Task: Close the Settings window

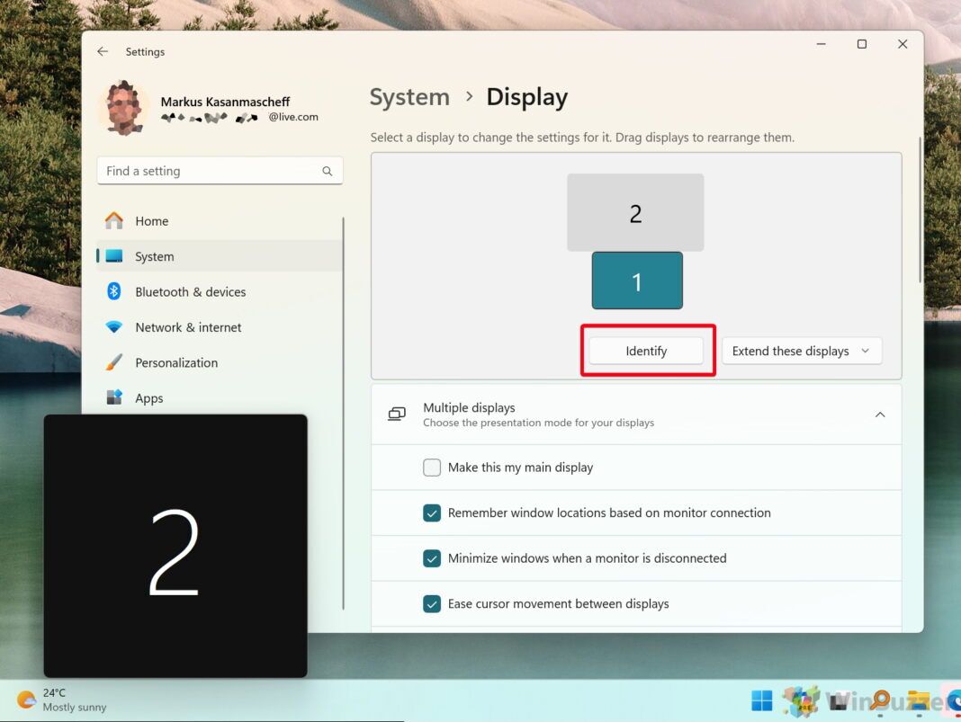Action: tap(903, 44)
